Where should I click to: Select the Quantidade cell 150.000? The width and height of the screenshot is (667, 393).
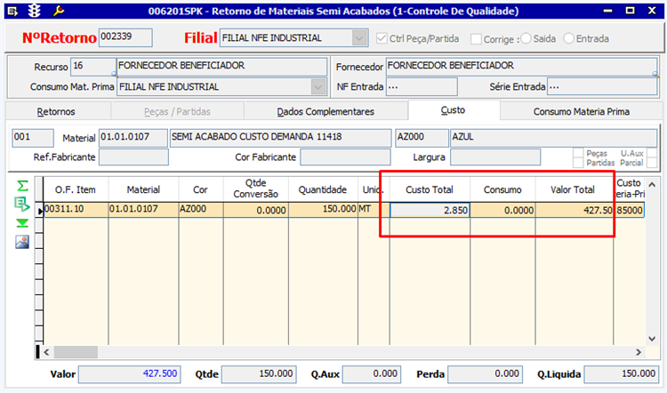tap(324, 210)
